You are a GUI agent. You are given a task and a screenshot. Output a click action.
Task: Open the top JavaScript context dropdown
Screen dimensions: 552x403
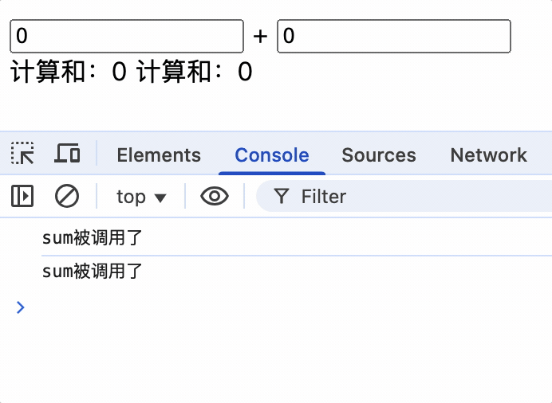tap(141, 196)
